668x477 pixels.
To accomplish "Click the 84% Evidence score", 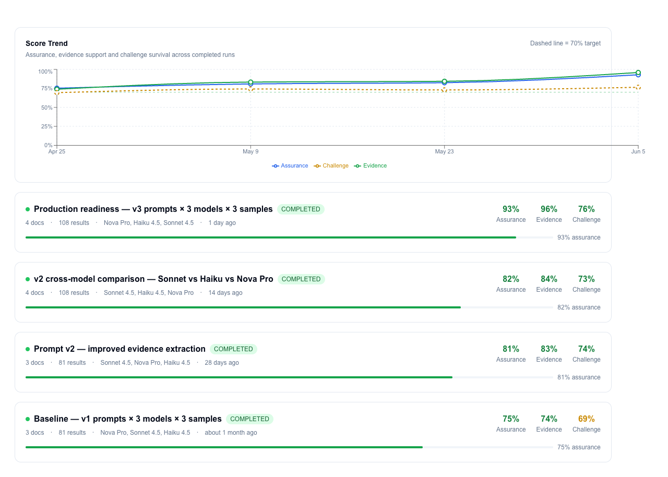I will click(x=549, y=279).
